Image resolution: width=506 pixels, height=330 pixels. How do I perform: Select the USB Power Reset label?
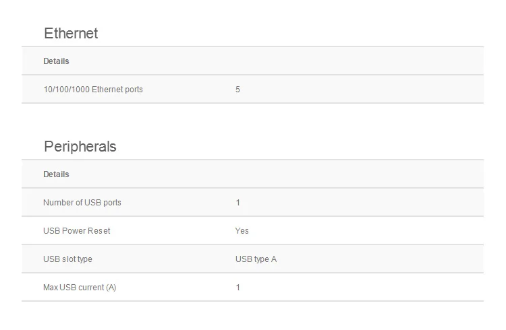point(76,231)
